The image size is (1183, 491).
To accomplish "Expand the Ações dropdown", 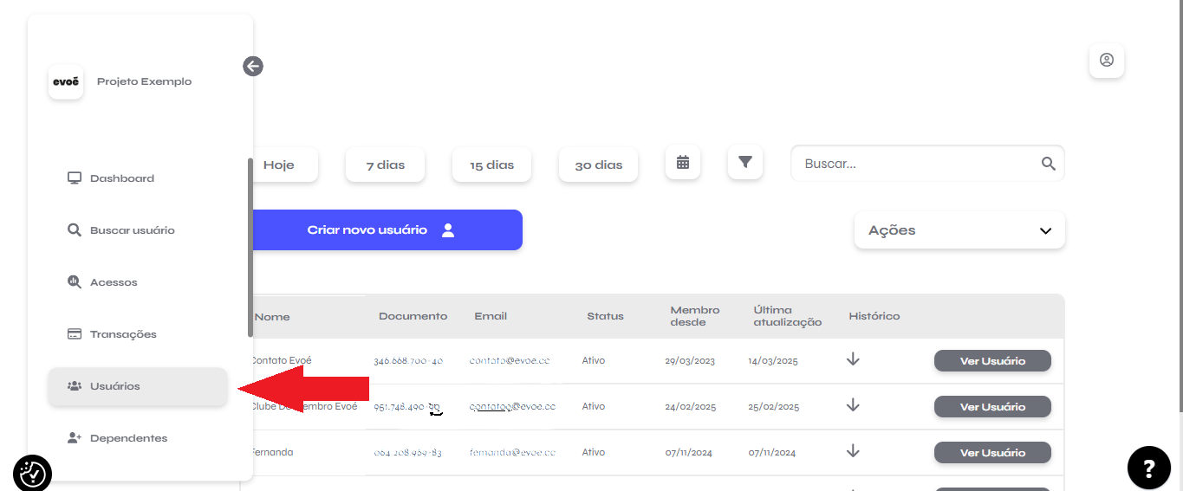I will [959, 230].
